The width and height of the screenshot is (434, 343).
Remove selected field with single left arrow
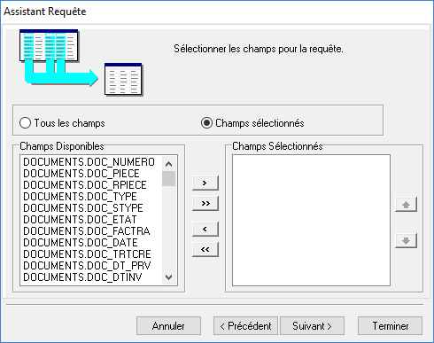click(x=205, y=230)
